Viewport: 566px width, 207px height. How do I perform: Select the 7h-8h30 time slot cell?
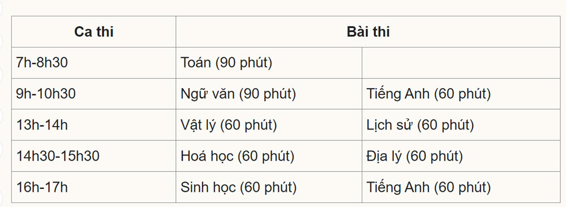pyautogui.click(x=94, y=63)
